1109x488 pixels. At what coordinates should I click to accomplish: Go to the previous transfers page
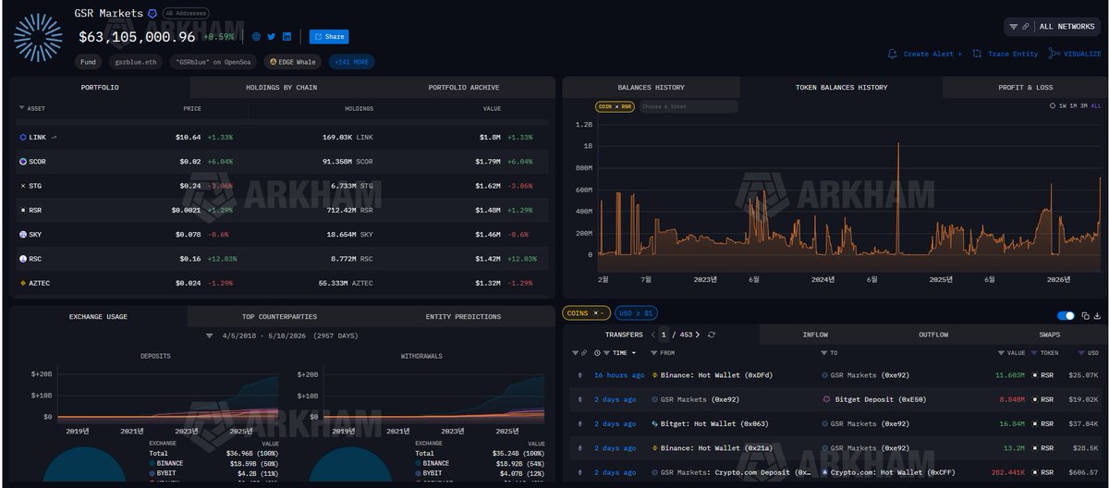coord(653,335)
